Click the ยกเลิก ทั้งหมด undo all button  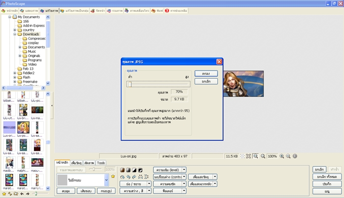(x=327, y=177)
